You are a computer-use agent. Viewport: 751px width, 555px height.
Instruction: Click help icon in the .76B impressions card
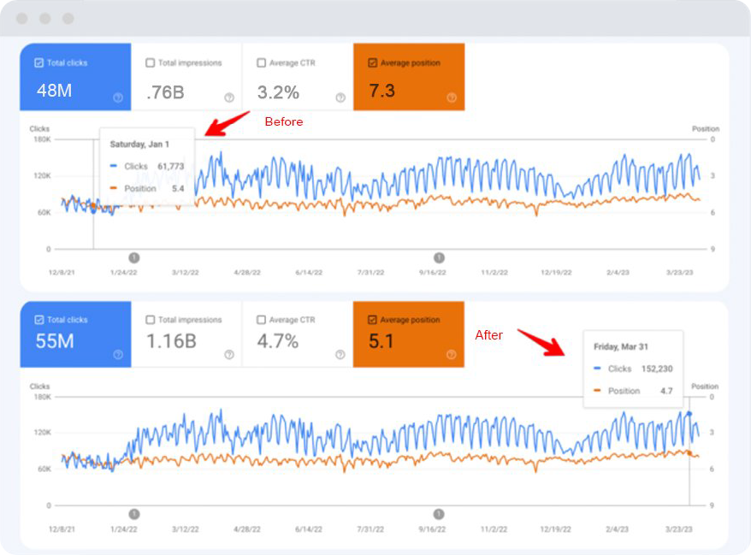point(229,97)
